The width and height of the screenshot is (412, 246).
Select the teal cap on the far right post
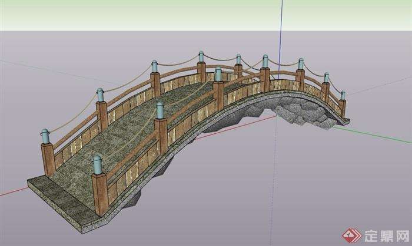click(343, 95)
